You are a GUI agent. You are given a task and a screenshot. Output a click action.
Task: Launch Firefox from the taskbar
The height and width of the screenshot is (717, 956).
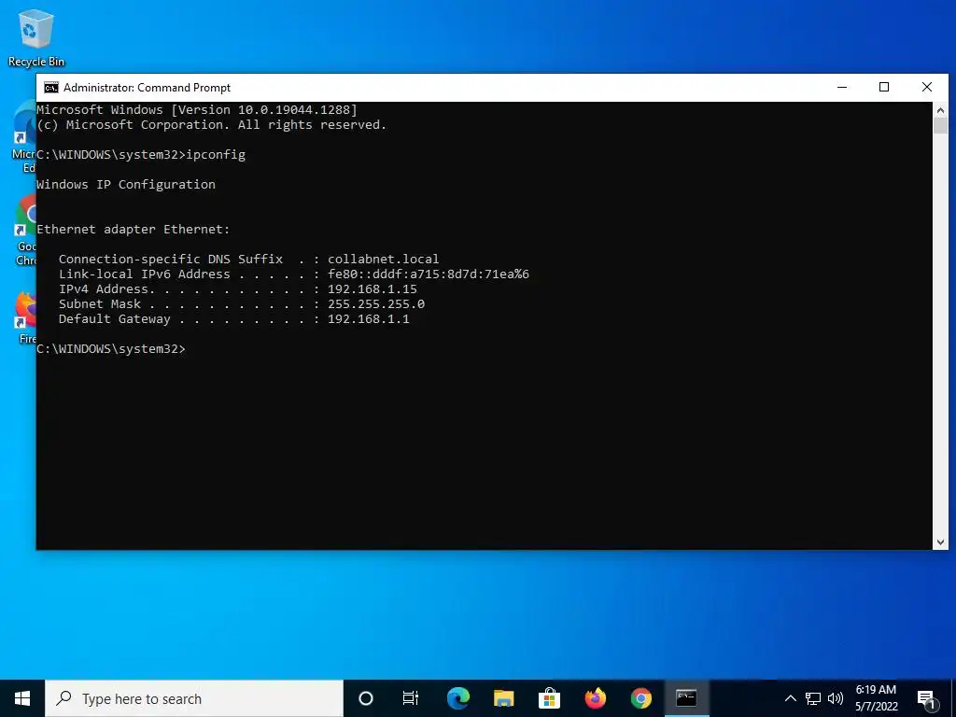click(x=595, y=698)
